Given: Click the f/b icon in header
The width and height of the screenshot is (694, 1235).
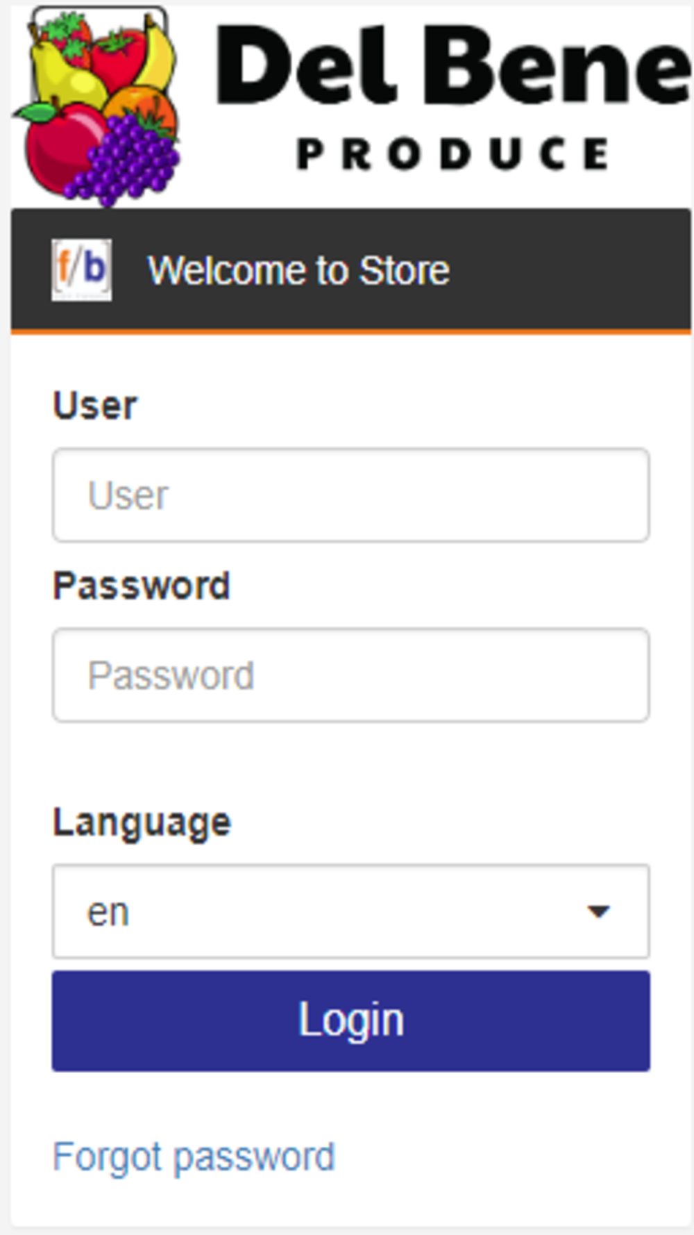Looking at the screenshot, I should 82,270.
